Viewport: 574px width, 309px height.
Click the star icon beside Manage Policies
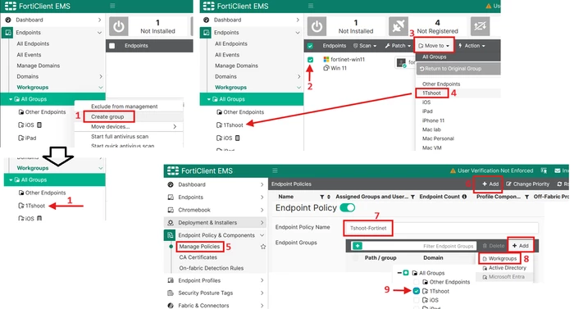click(x=263, y=247)
